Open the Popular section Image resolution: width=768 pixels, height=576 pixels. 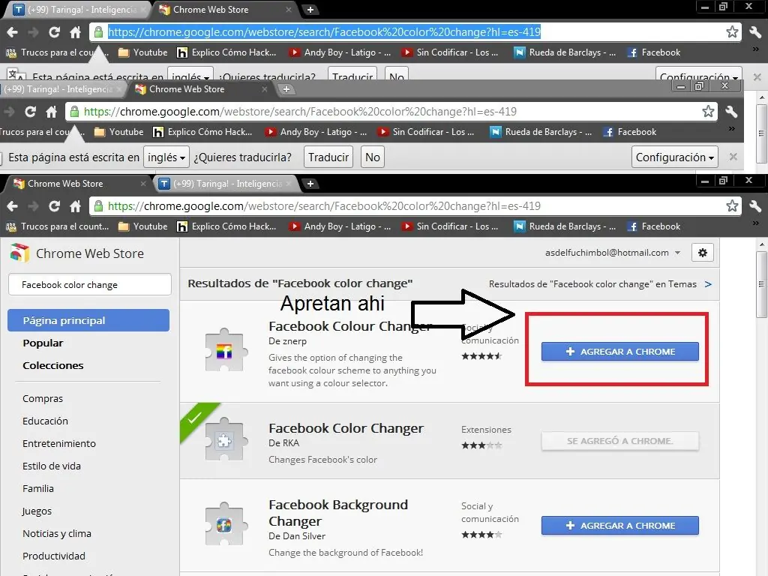(x=43, y=343)
